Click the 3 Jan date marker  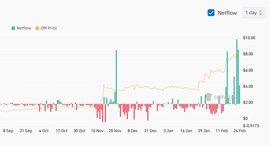pos(168,131)
